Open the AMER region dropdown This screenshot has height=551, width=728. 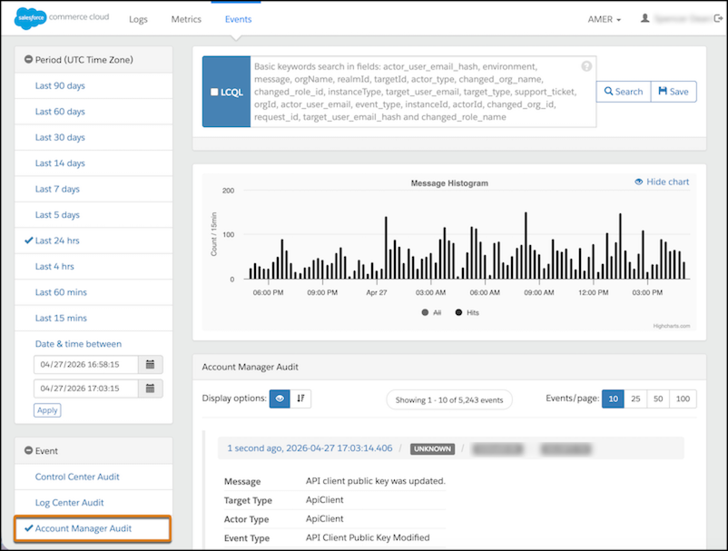click(604, 19)
